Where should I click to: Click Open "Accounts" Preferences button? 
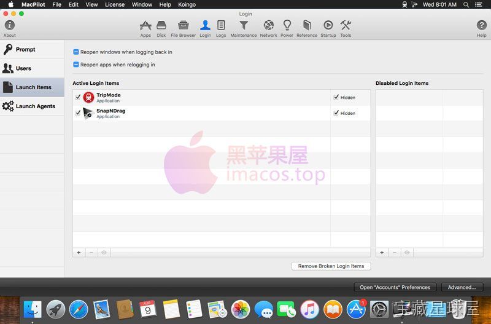click(x=395, y=287)
